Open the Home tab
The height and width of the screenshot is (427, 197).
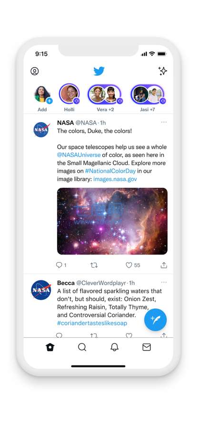(x=50, y=347)
